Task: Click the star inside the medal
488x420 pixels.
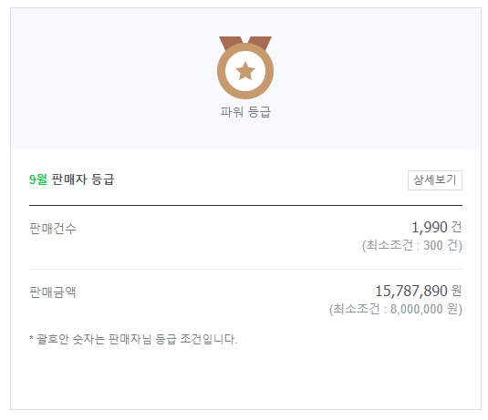Action: [245, 71]
